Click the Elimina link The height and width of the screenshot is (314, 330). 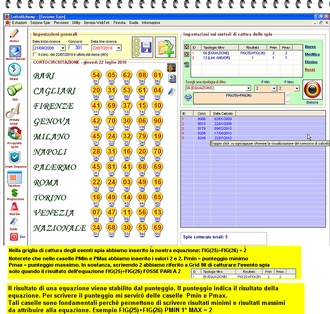tap(311, 62)
